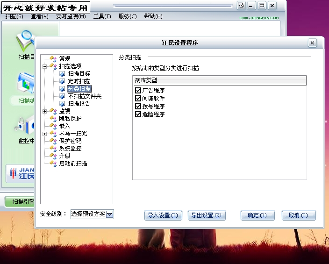329x264 pixels.
Task: Select the 隐私保护 tree item
Action: [70, 119]
